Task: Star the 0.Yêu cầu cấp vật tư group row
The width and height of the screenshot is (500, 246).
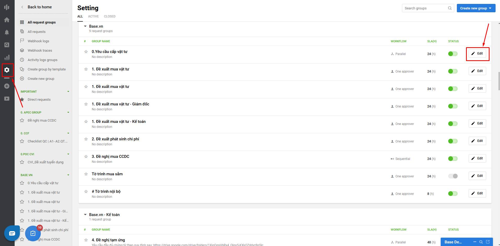Action: 86,52
